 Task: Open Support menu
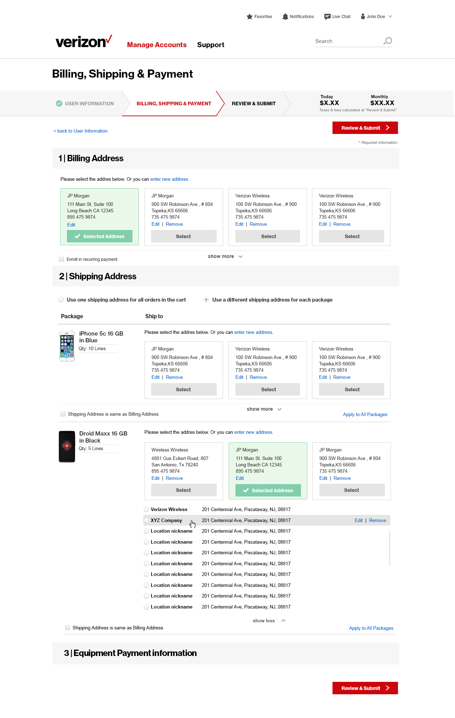211,45
